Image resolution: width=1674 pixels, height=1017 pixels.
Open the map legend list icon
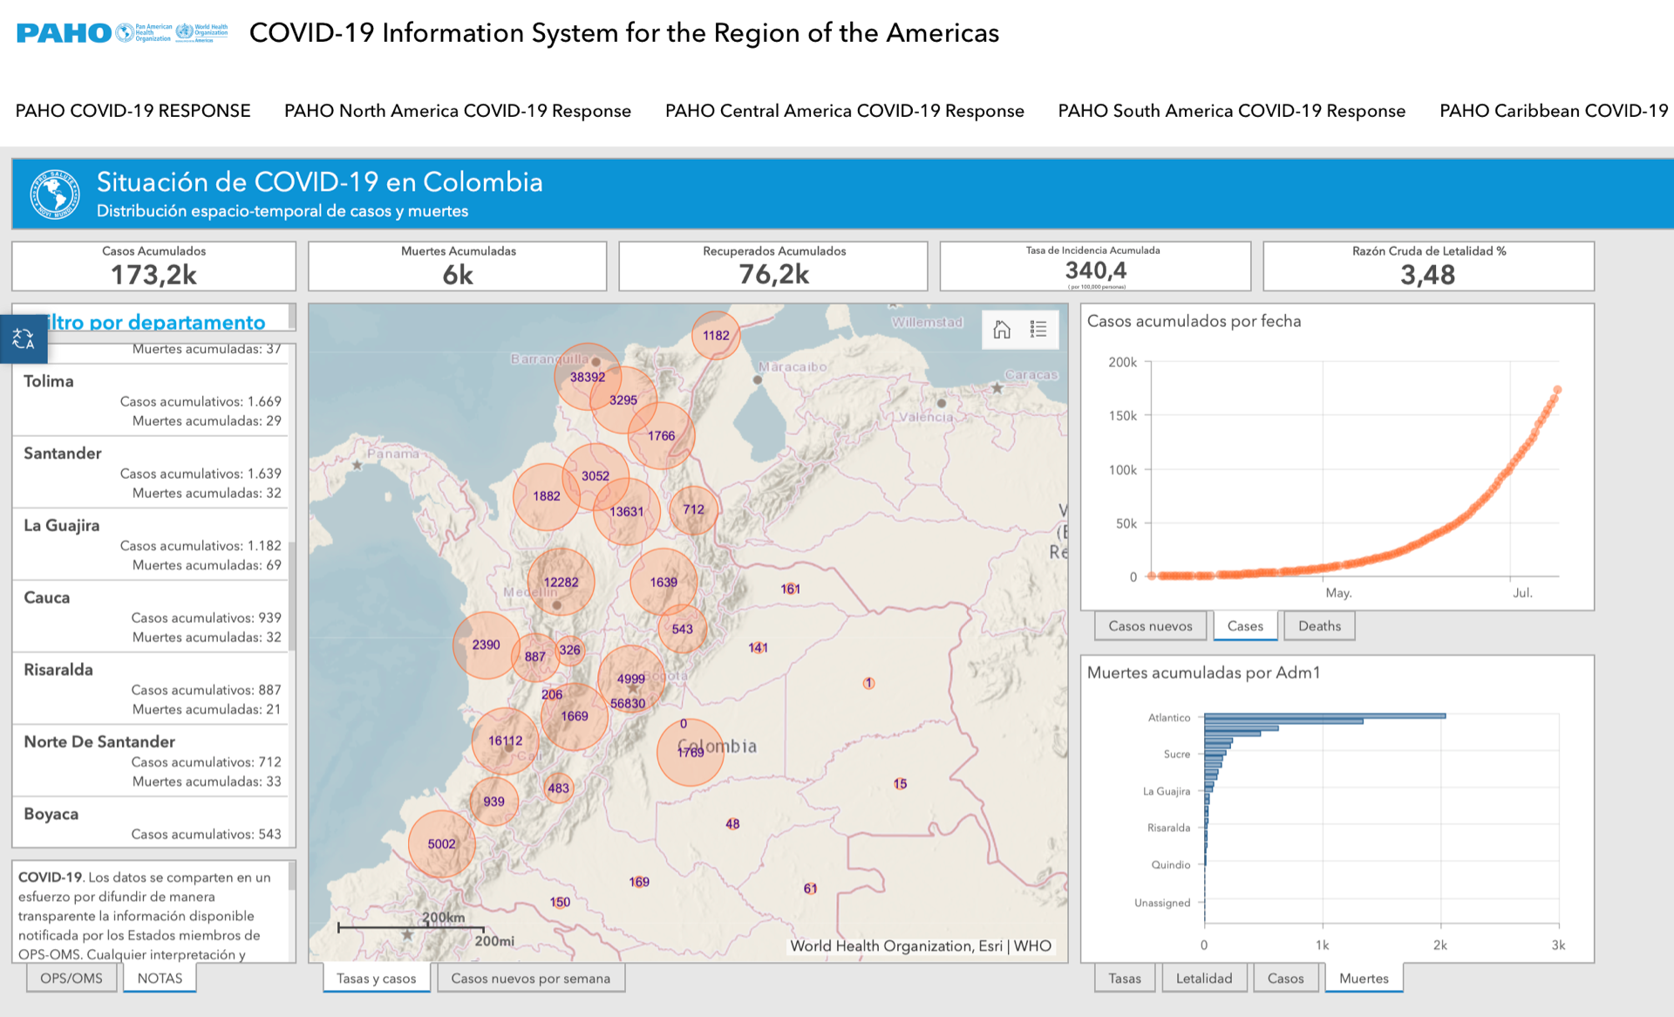tap(1038, 330)
